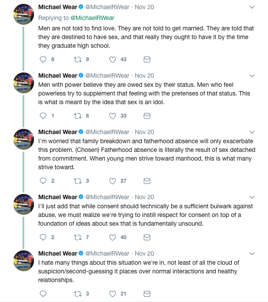Click the Michael Wear name on the second tweet
Viewport: 268px width, 302px height.
(x=58, y=75)
